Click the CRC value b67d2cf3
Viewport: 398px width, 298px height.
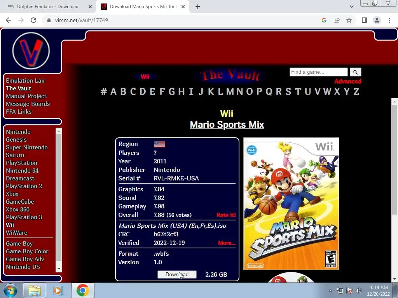166,234
